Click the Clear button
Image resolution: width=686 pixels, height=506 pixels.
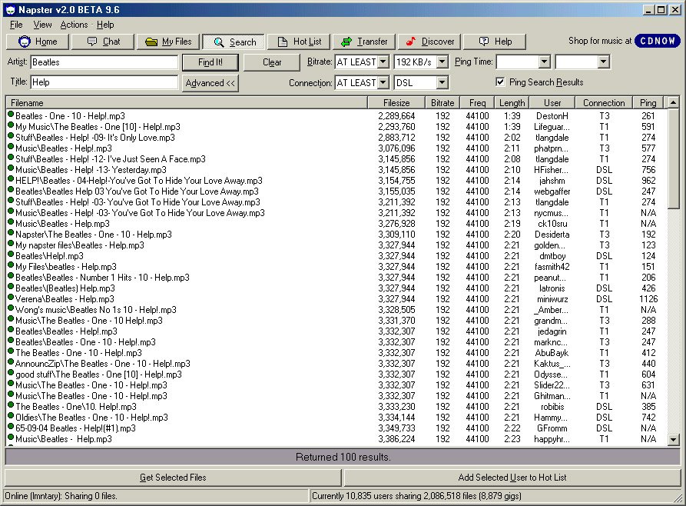(x=272, y=62)
